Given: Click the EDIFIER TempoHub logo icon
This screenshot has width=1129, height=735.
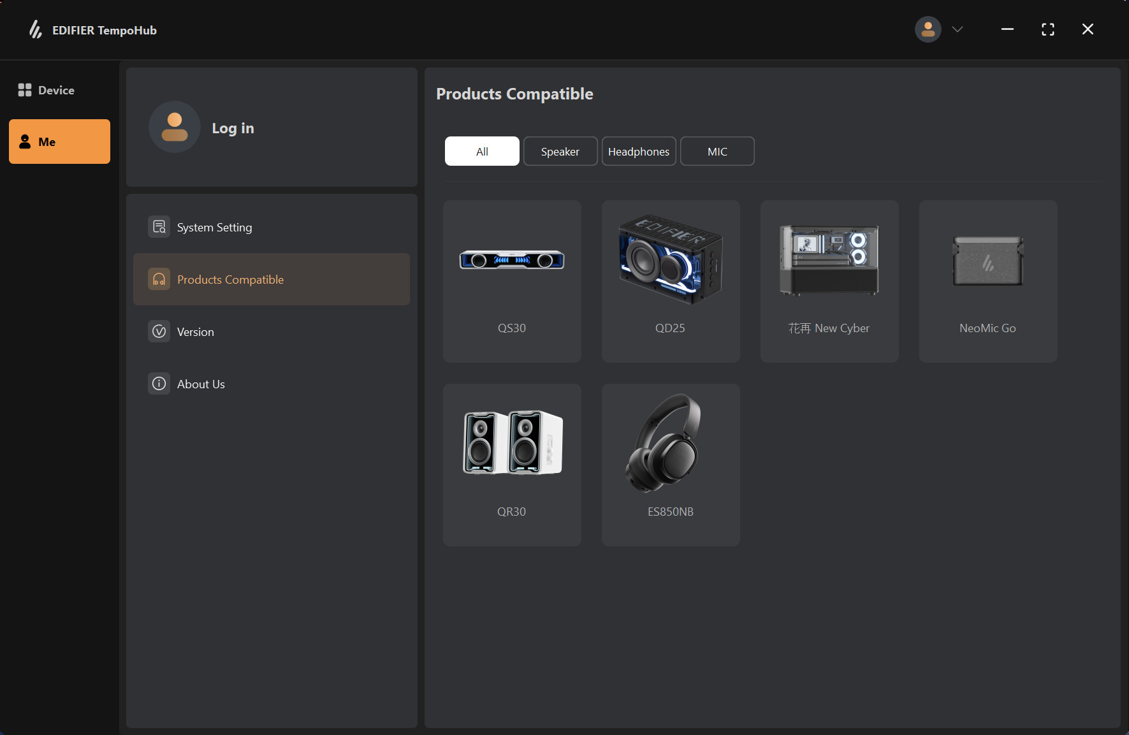Looking at the screenshot, I should point(36,29).
